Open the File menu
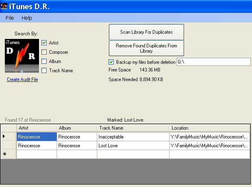Screen dimensions: 252x187 10,18
